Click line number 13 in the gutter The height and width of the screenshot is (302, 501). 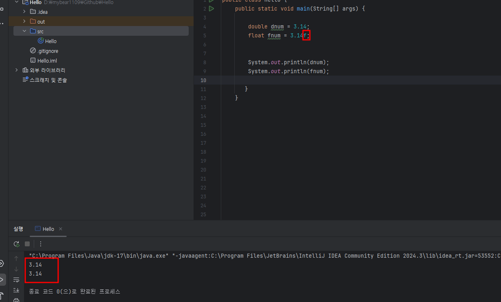[x=203, y=107]
